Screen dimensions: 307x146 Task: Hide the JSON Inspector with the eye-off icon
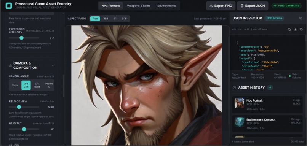coord(301,18)
